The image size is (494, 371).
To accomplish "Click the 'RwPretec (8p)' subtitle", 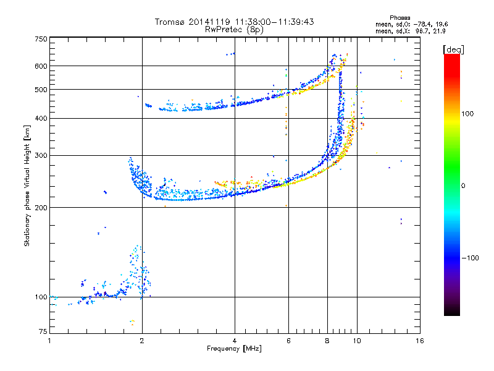I will point(234,30).
